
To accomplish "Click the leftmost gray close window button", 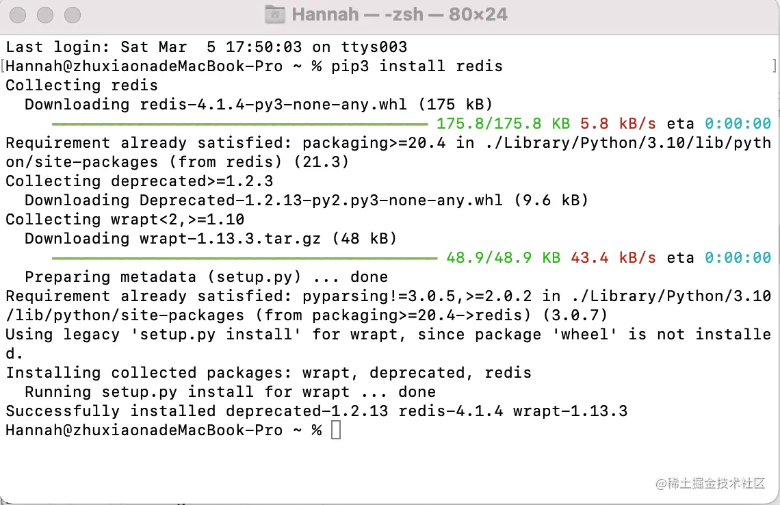I will pos(20,14).
